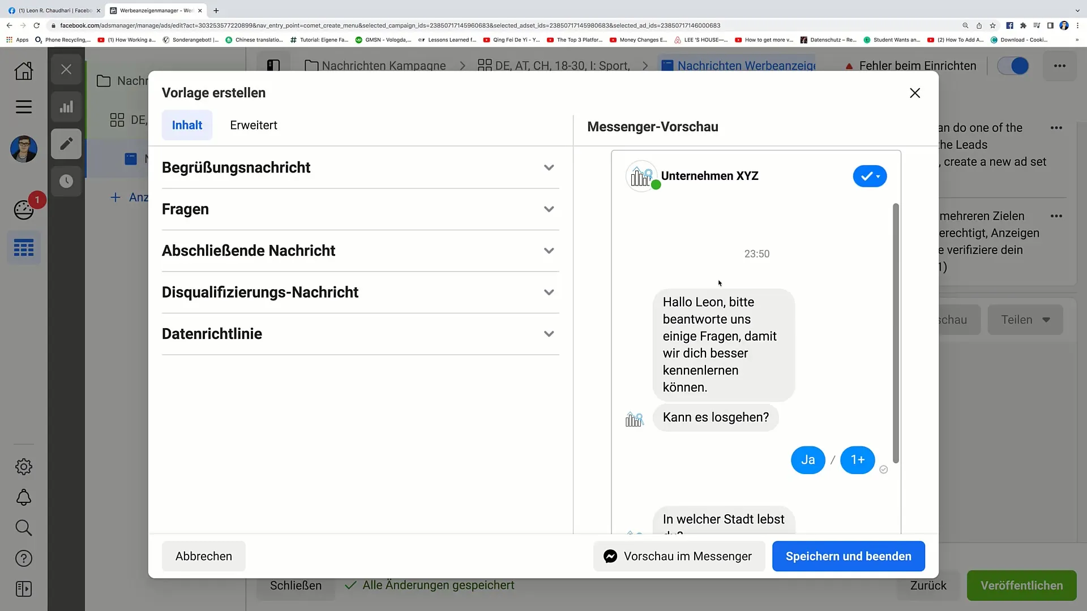
Task: Open the DE, AT, CH, 18-30 ad set breadcrumb
Action: tap(554, 66)
